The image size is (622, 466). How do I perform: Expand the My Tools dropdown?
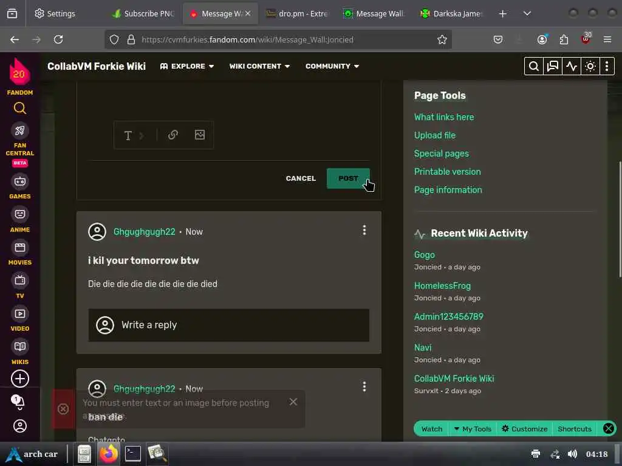[x=473, y=429]
